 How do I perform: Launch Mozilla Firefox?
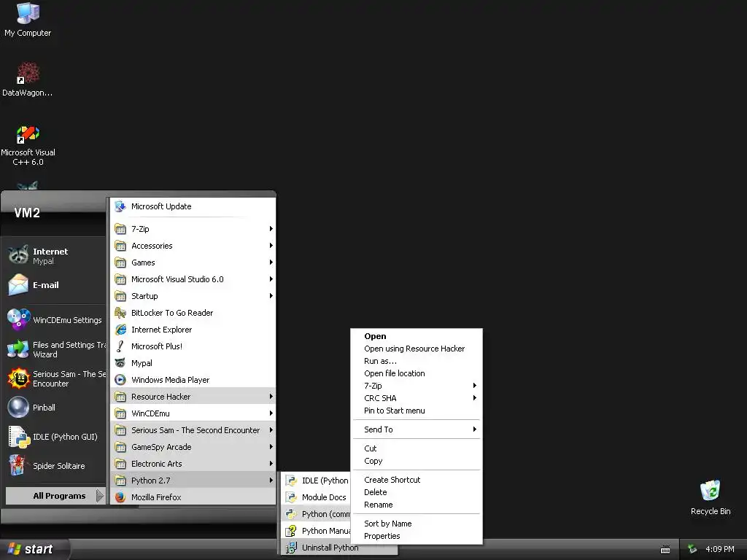[x=193, y=497]
